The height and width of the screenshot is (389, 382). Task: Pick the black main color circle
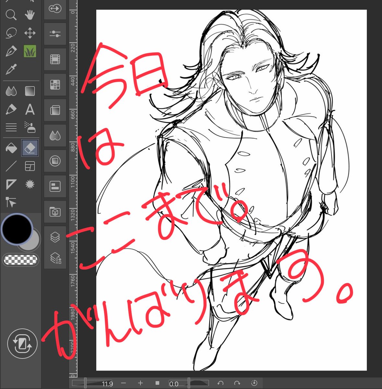tap(17, 229)
